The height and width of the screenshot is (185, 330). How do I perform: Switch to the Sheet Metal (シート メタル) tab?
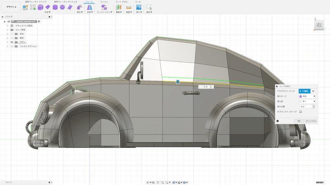121,2
